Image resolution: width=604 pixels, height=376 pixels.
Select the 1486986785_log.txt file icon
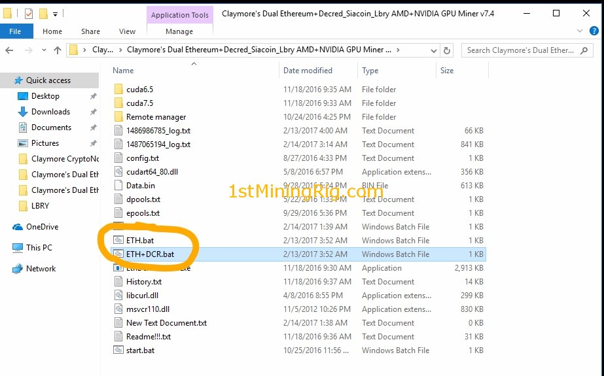[118, 131]
